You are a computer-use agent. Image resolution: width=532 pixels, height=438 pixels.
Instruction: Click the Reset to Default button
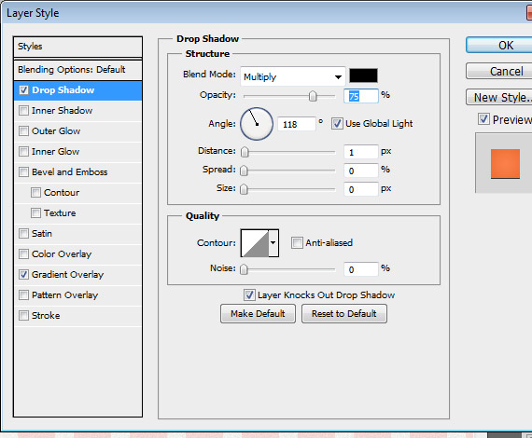344,314
